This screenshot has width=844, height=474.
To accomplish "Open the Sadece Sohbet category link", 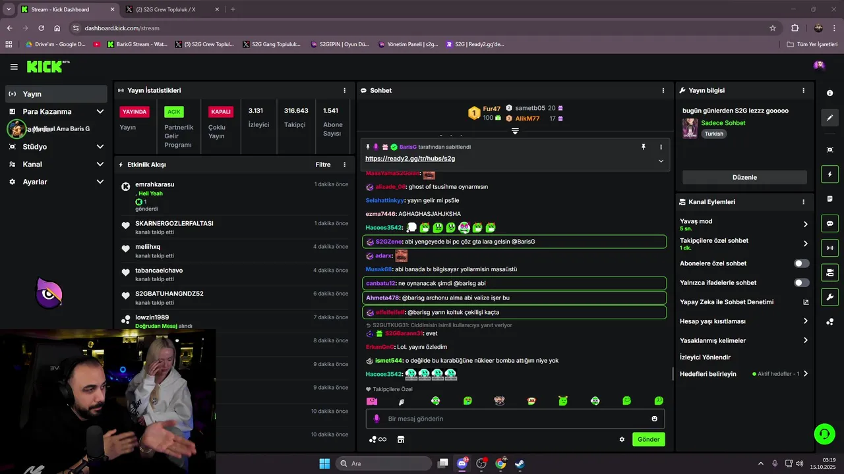I will click(x=723, y=123).
